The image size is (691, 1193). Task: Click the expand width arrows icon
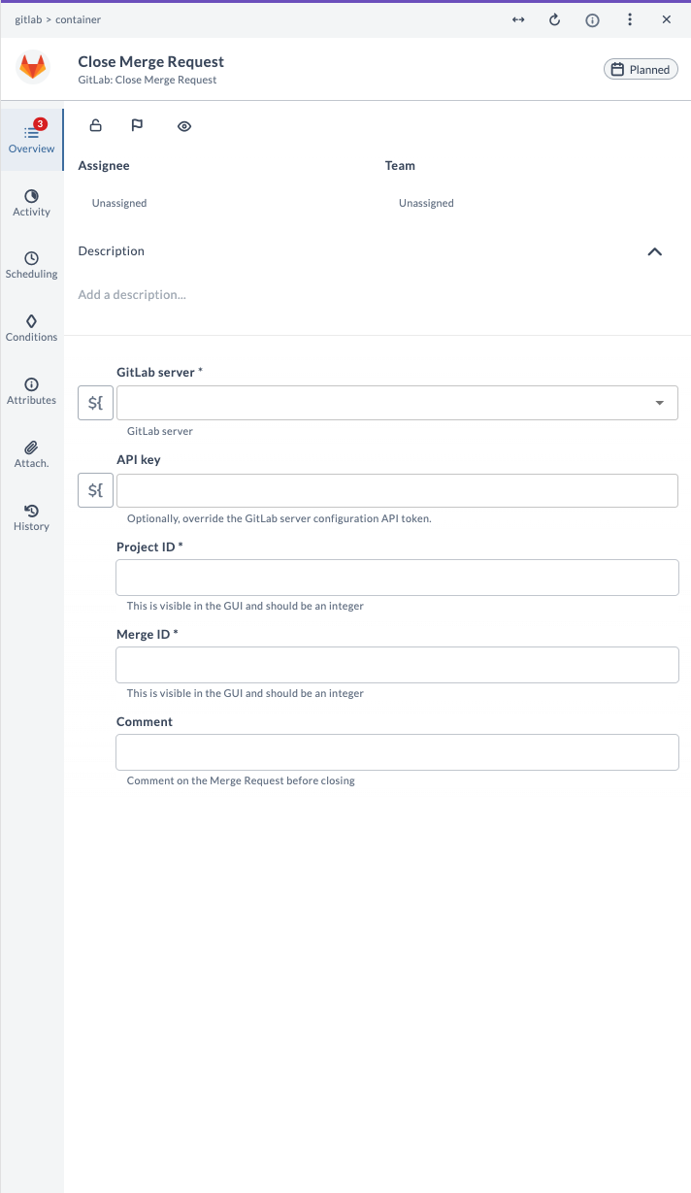518,19
